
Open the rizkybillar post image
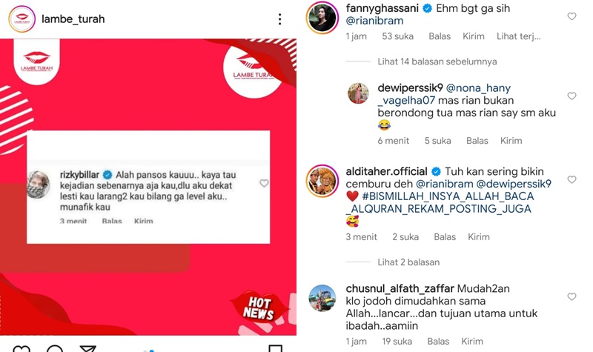click(x=148, y=187)
